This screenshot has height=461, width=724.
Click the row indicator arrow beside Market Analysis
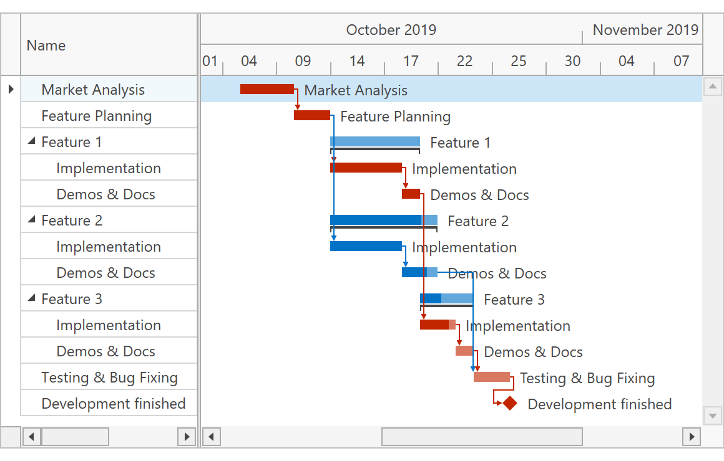pyautogui.click(x=11, y=89)
